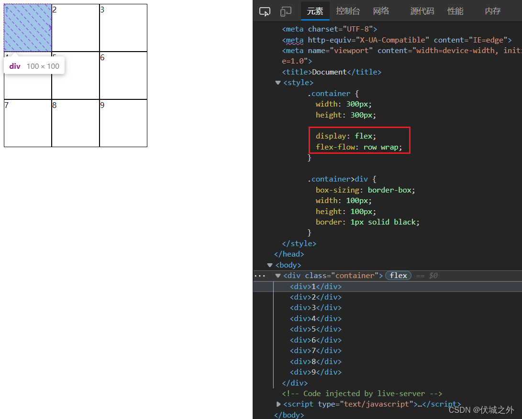The width and height of the screenshot is (522, 419).
Task: Click the 'box-sizing: border-box;' CSS line
Action: [365, 190]
